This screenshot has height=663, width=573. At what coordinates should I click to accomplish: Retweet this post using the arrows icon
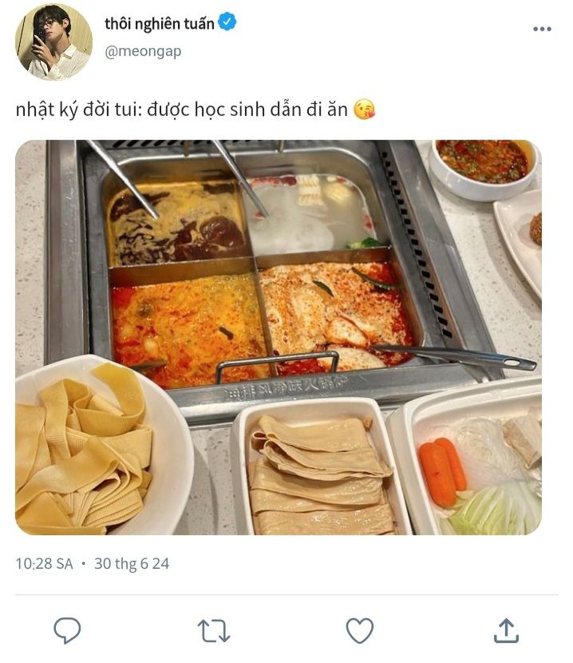[x=214, y=631]
